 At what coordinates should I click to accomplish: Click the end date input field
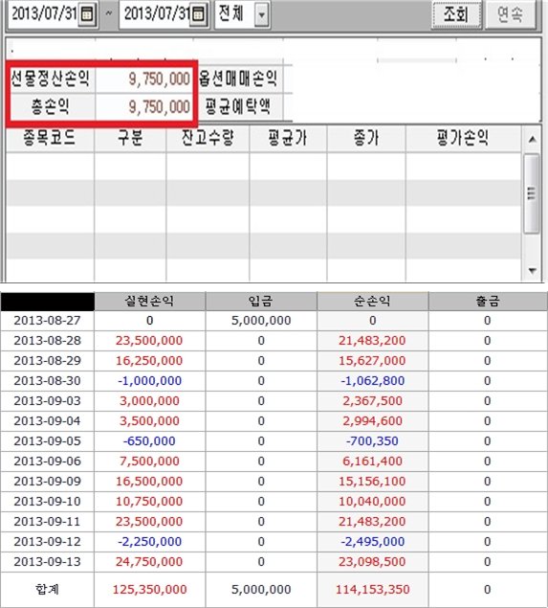(x=157, y=14)
